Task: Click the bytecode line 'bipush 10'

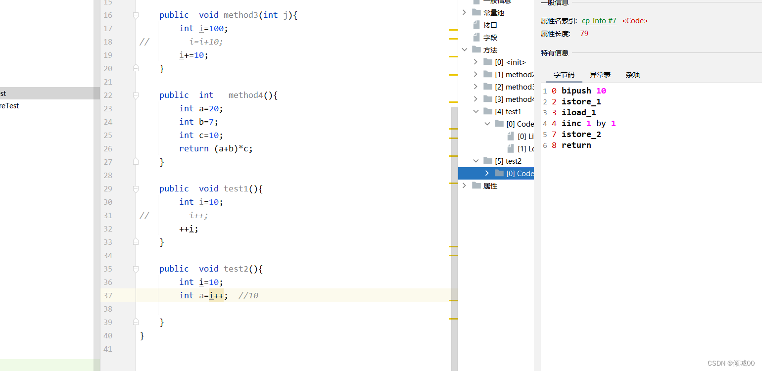Action: coord(583,91)
